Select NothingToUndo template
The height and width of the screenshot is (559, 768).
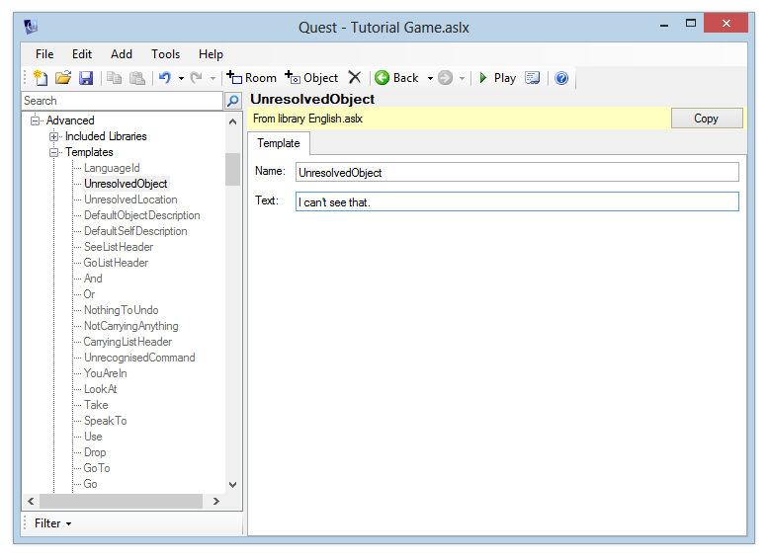tap(121, 310)
